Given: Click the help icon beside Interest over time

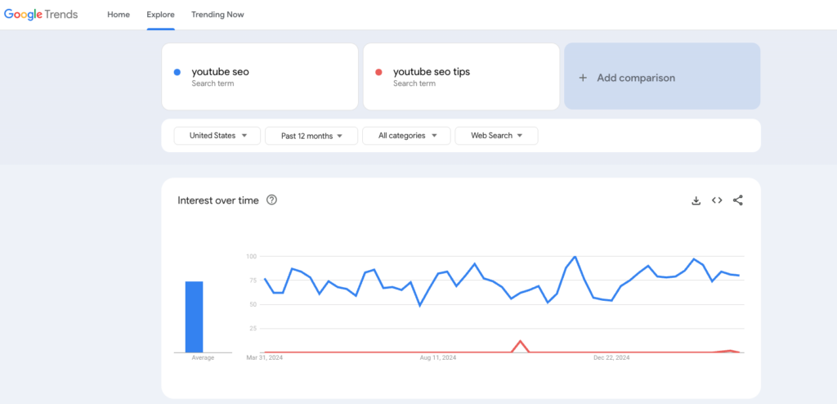Looking at the screenshot, I should 271,200.
